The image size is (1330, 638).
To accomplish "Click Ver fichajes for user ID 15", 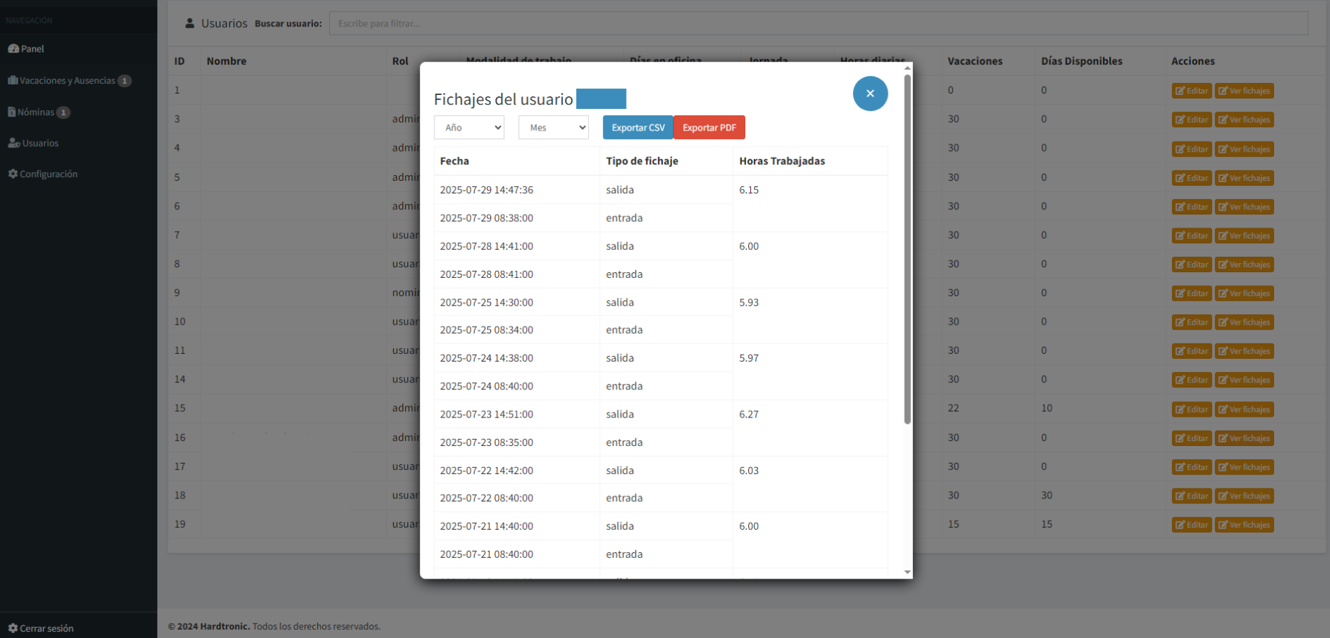I will [x=1243, y=410].
